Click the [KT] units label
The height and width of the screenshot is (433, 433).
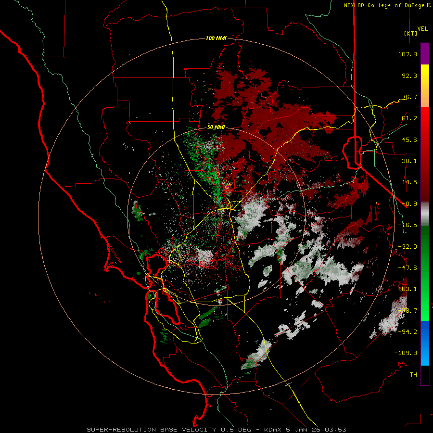tap(410, 33)
